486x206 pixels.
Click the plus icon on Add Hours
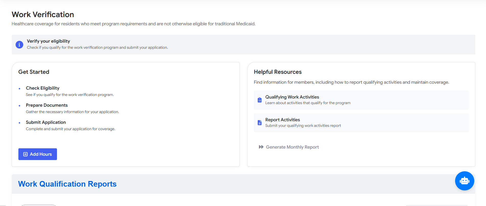coord(25,154)
